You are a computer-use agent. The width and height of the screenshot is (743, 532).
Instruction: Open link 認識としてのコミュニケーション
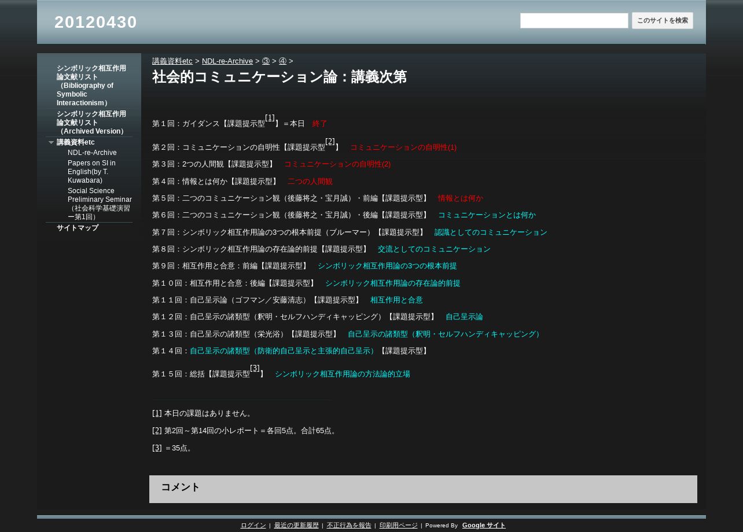tap(491, 232)
